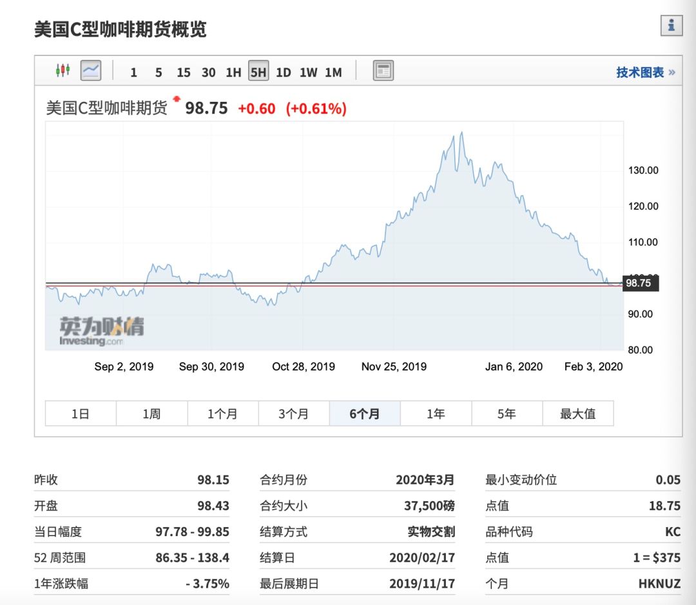Open the 技术图表 link

click(x=645, y=72)
